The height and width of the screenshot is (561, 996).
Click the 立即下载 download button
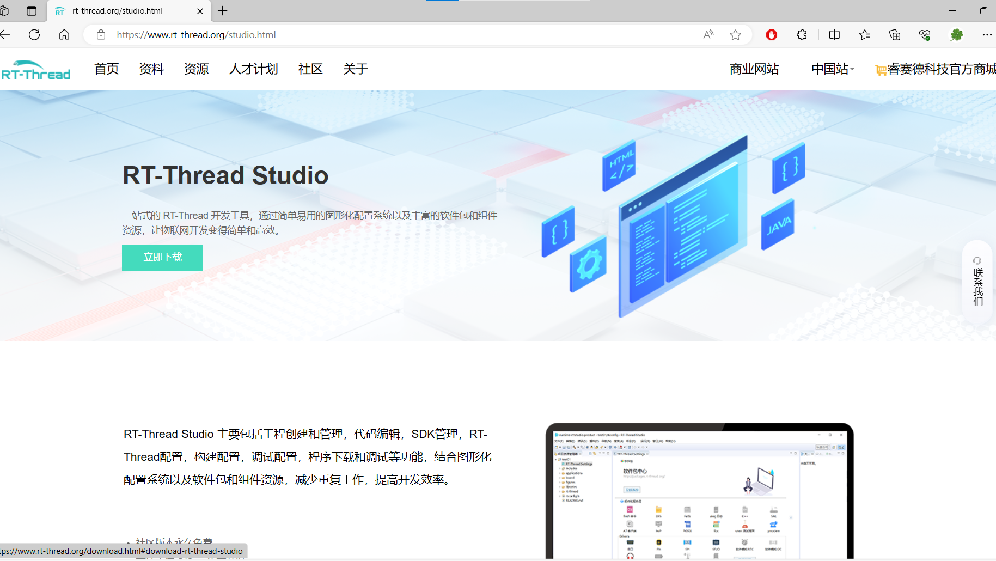point(162,257)
